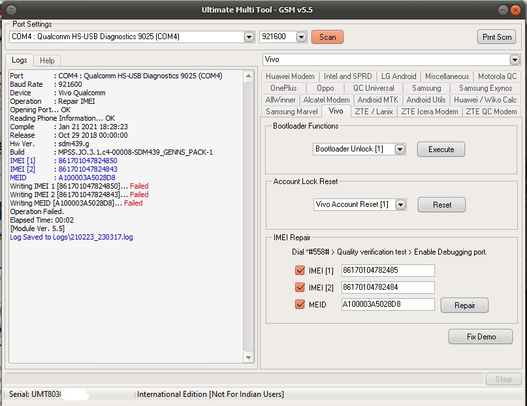The width and height of the screenshot is (527, 406).
Task: Open the Oppo tab
Action: pos(325,88)
